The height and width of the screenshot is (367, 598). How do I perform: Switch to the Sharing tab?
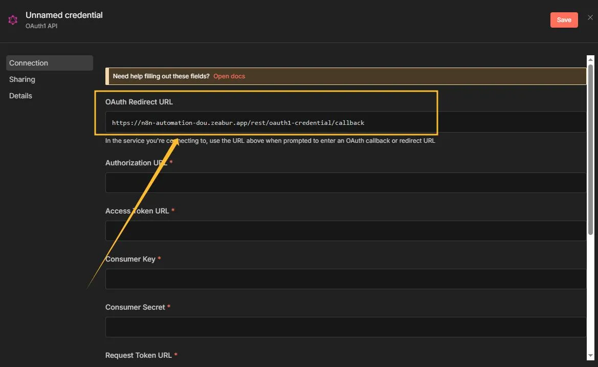[22, 79]
